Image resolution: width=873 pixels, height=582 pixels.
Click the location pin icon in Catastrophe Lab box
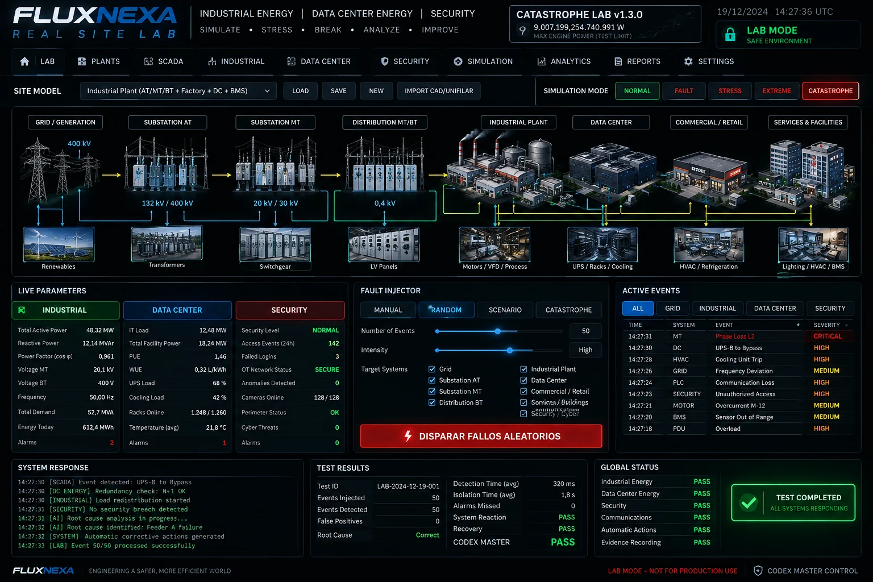[x=522, y=30]
